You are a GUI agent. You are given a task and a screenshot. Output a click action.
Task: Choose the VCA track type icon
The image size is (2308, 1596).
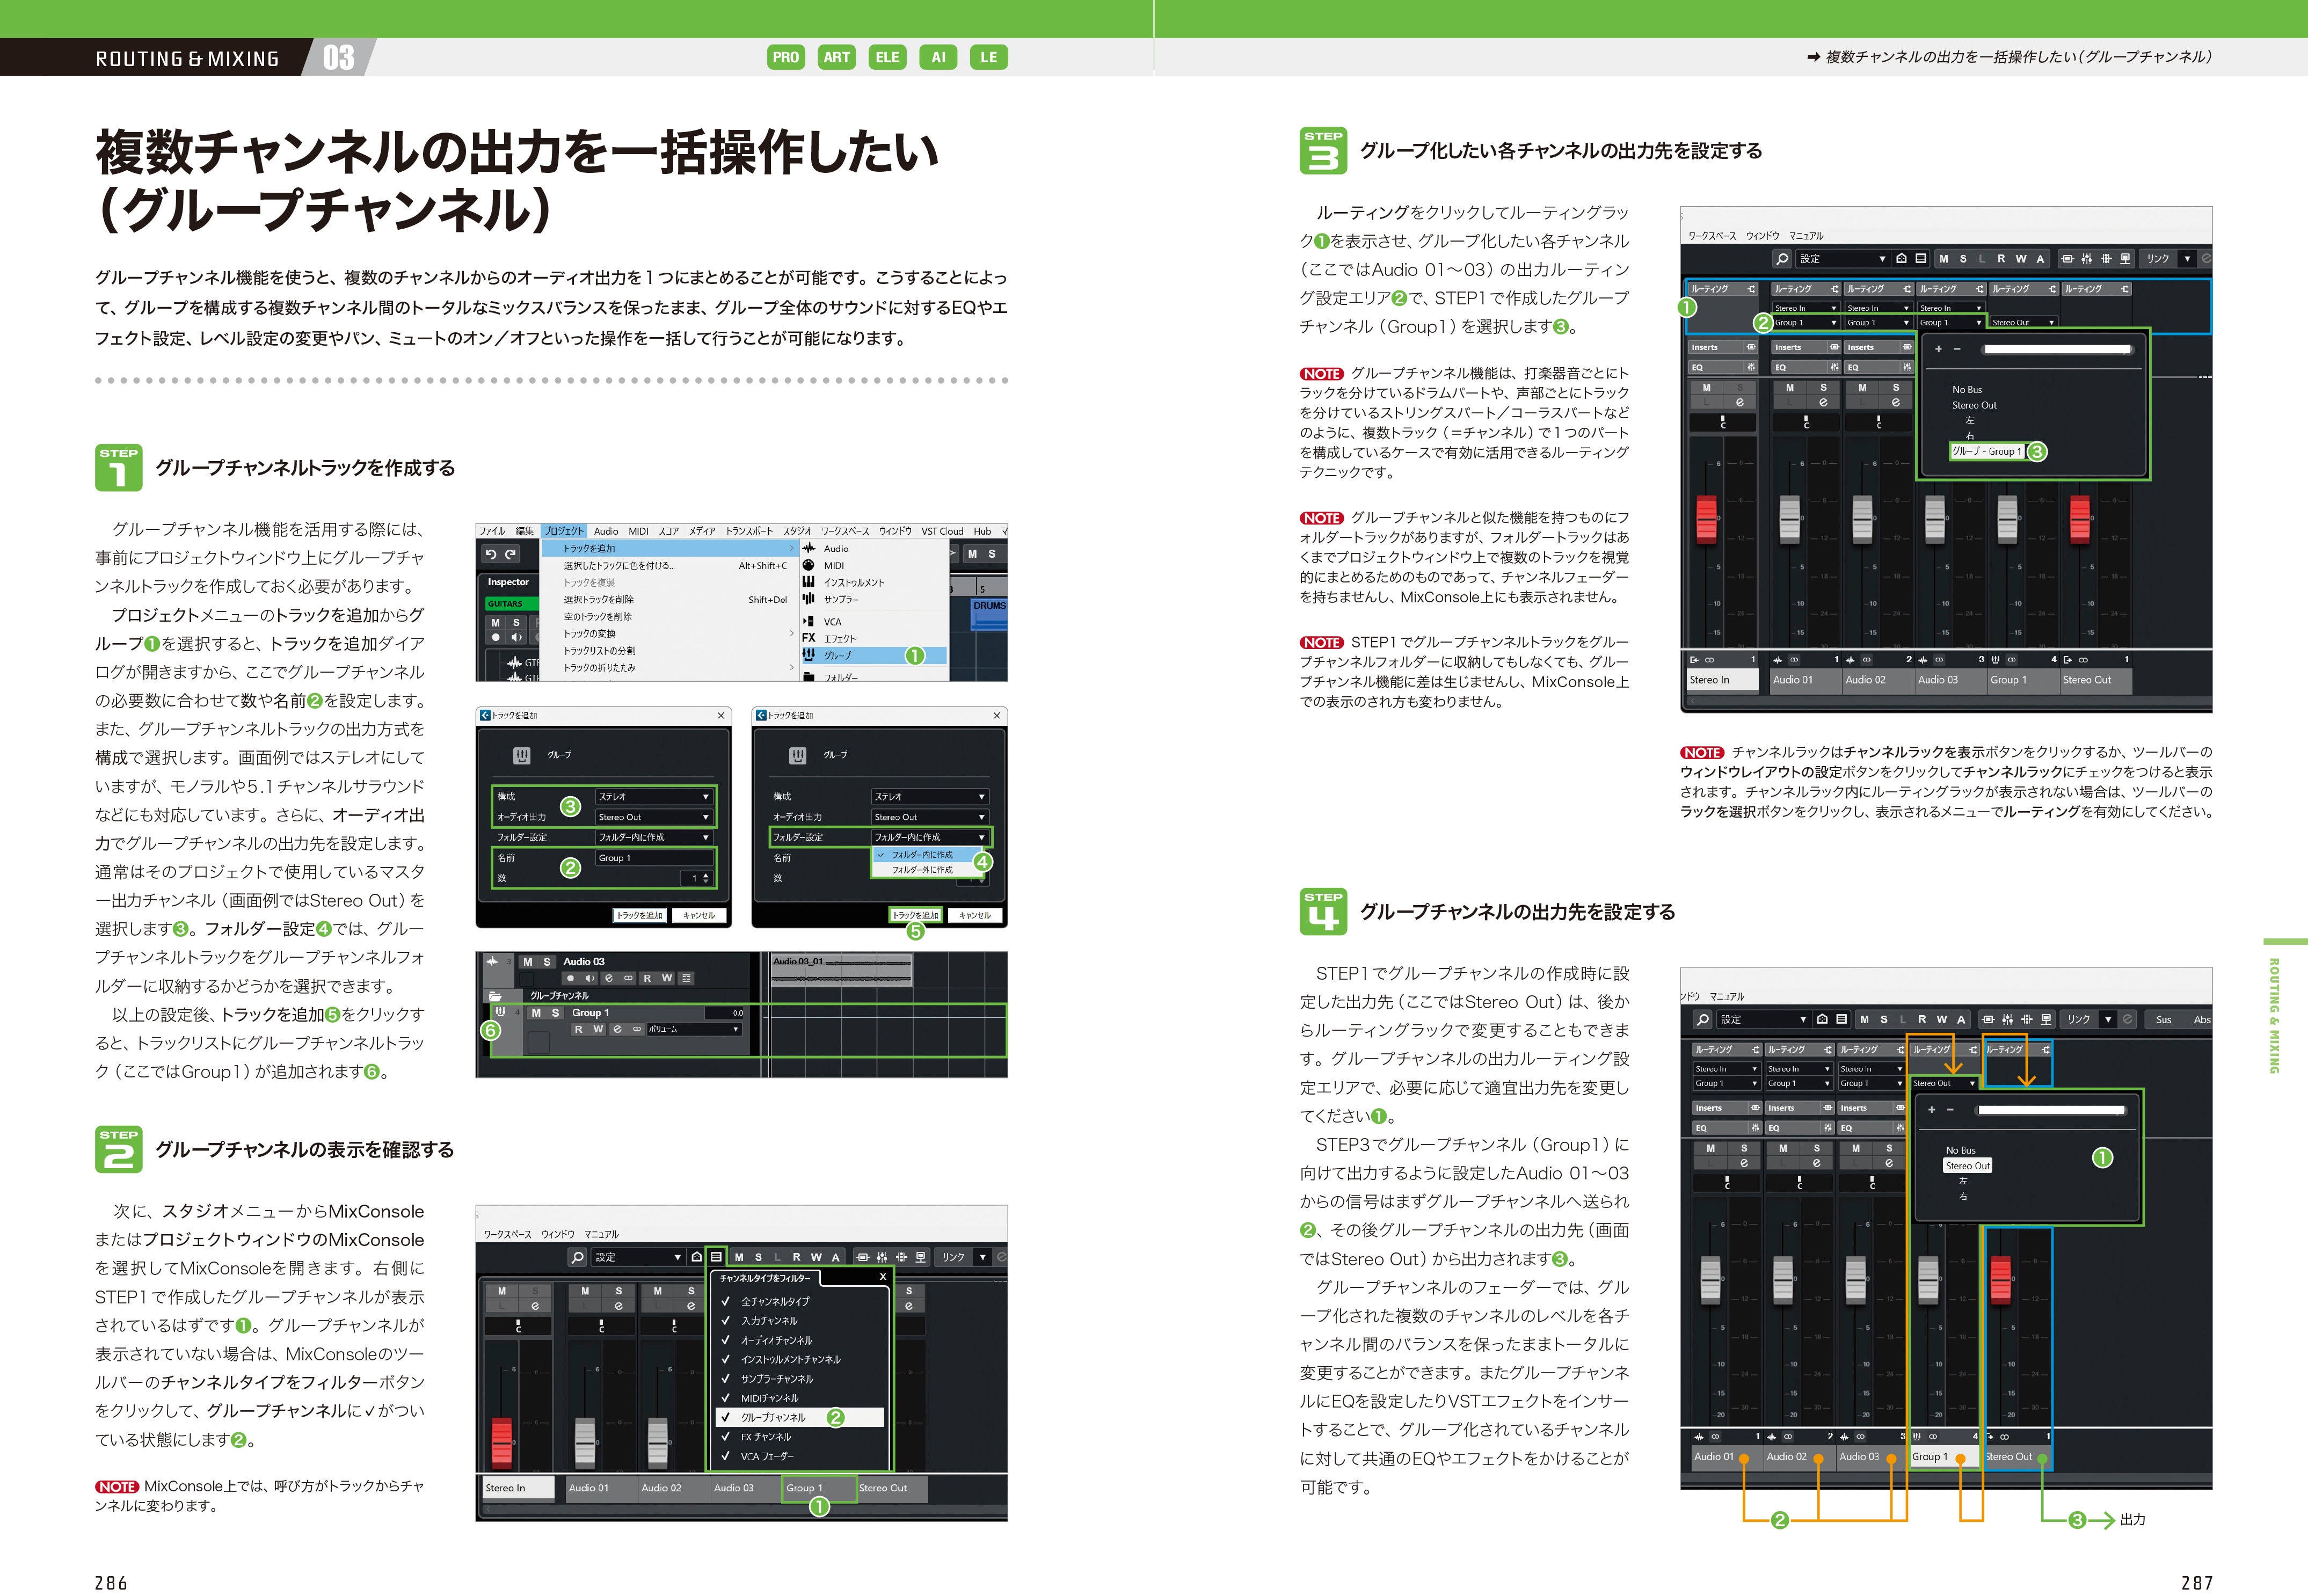click(x=808, y=621)
